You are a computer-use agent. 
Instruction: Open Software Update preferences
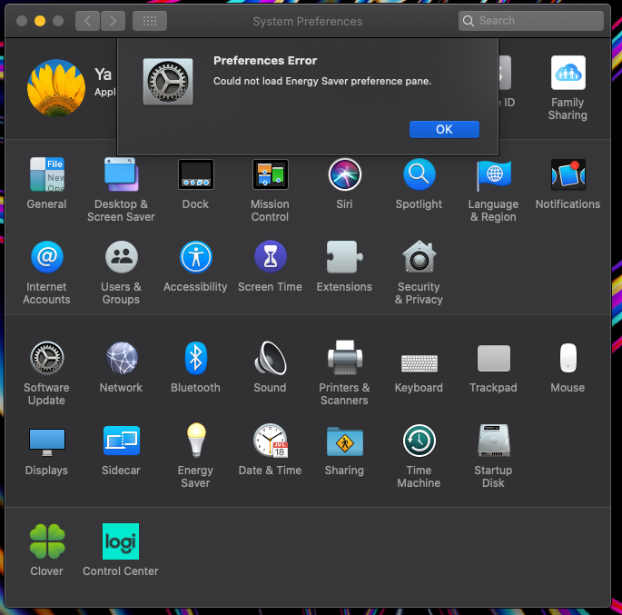click(x=47, y=358)
